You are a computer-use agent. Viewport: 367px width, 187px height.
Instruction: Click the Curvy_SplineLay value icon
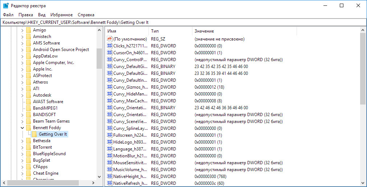pos(109,128)
